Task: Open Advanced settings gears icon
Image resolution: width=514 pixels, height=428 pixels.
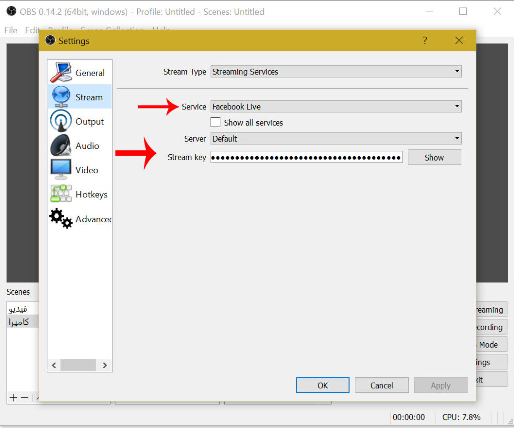Action: [x=61, y=218]
